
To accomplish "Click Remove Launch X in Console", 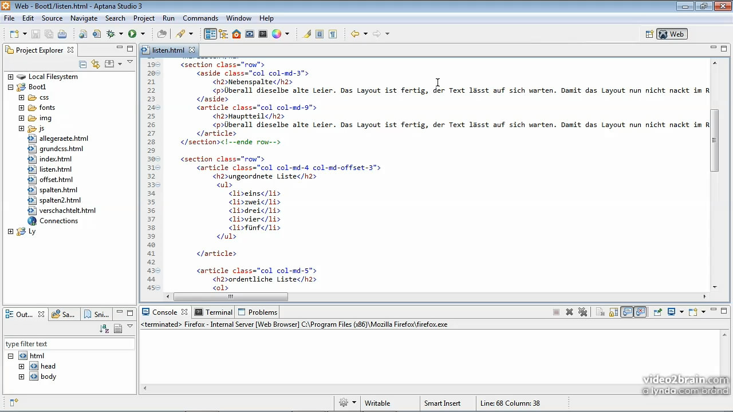I will [x=569, y=312].
